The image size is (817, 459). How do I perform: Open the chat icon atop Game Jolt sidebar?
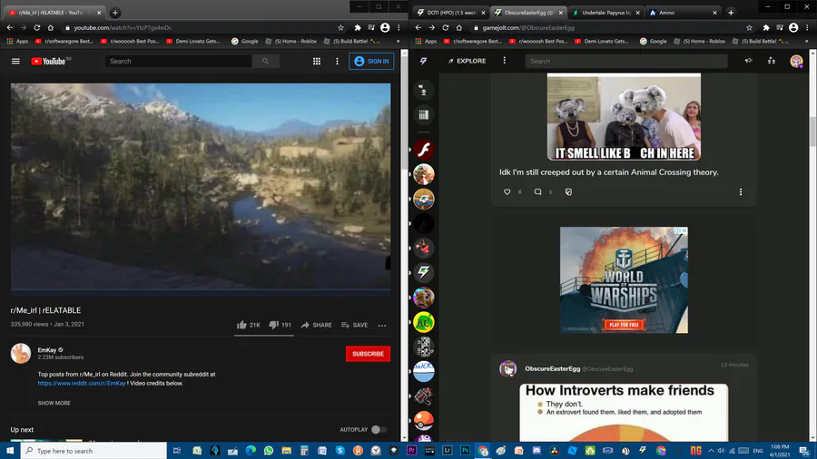pyautogui.click(x=424, y=91)
